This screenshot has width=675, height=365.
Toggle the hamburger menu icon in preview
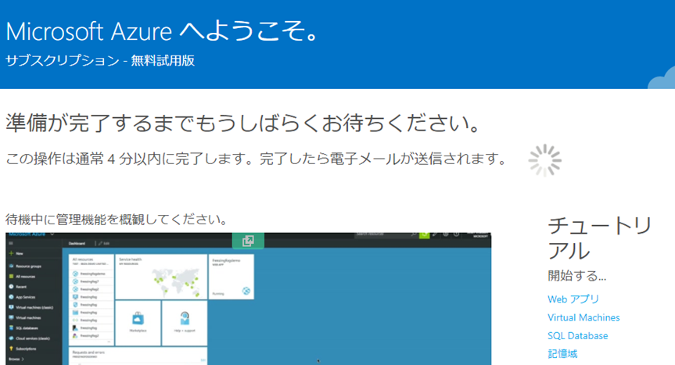click(x=11, y=243)
